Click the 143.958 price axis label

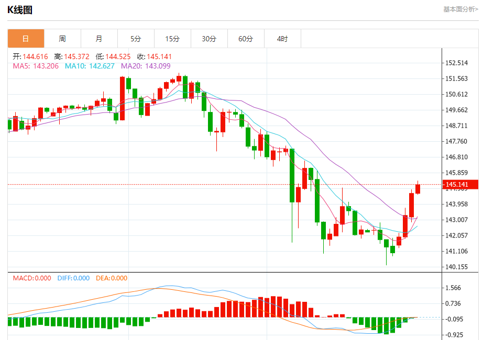click(x=456, y=205)
